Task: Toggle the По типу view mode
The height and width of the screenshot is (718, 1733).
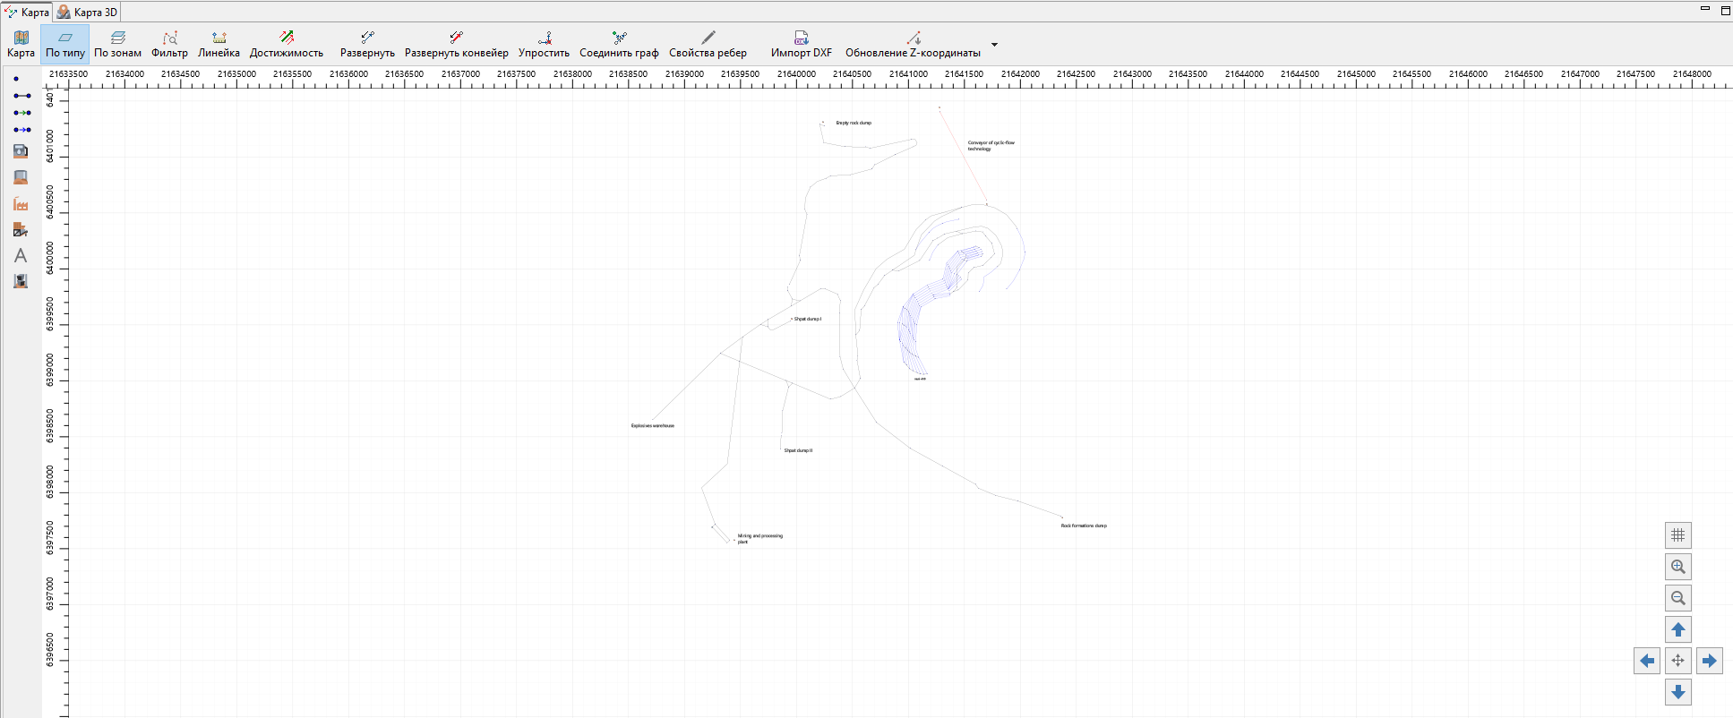Action: [x=65, y=44]
